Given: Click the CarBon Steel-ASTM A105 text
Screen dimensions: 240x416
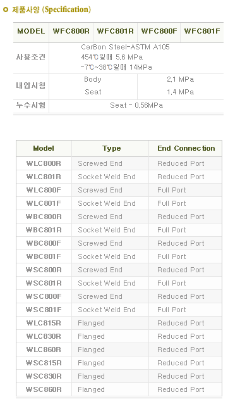Looking at the screenshot, I should (x=126, y=47).
